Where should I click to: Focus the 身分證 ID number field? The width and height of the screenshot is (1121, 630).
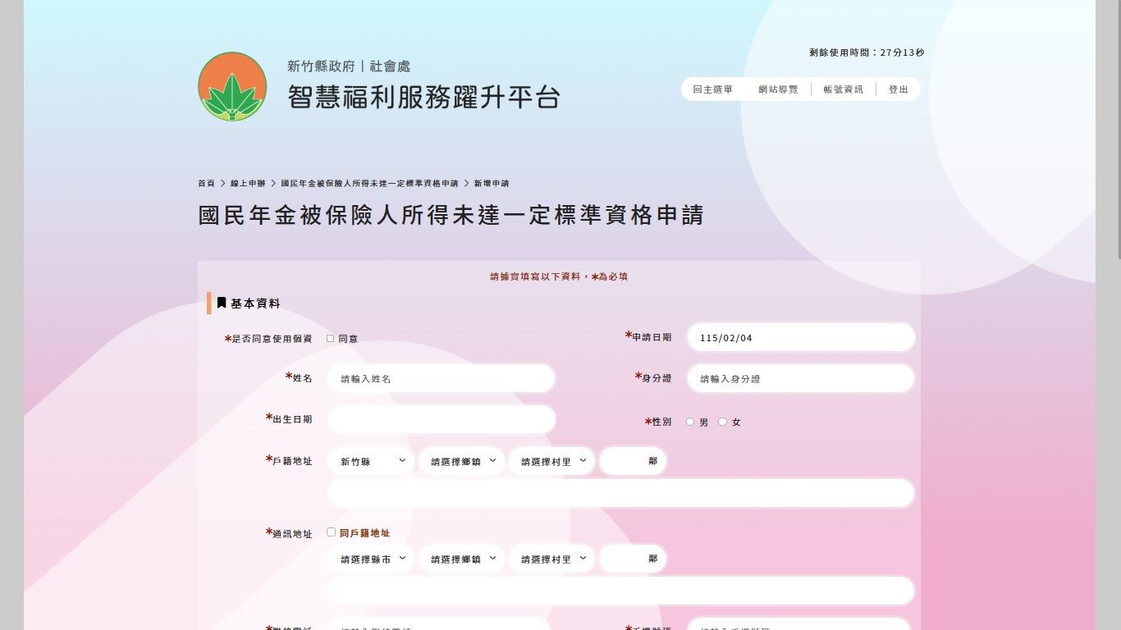[x=800, y=378]
